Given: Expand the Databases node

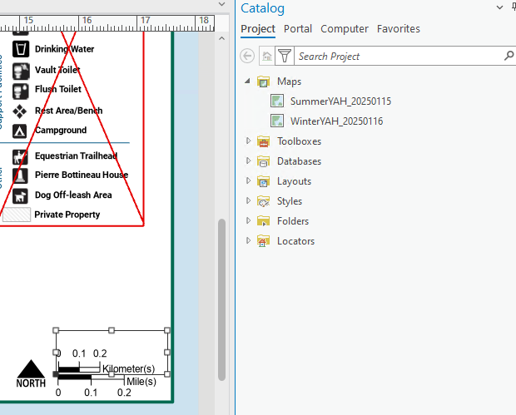Looking at the screenshot, I should pos(249,161).
